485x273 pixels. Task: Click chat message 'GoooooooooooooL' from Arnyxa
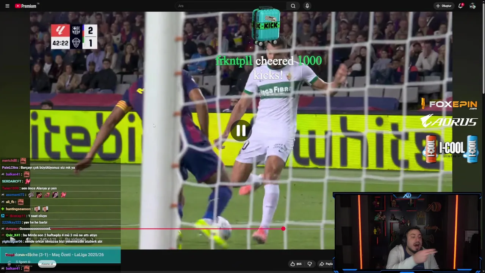[x=35, y=229]
